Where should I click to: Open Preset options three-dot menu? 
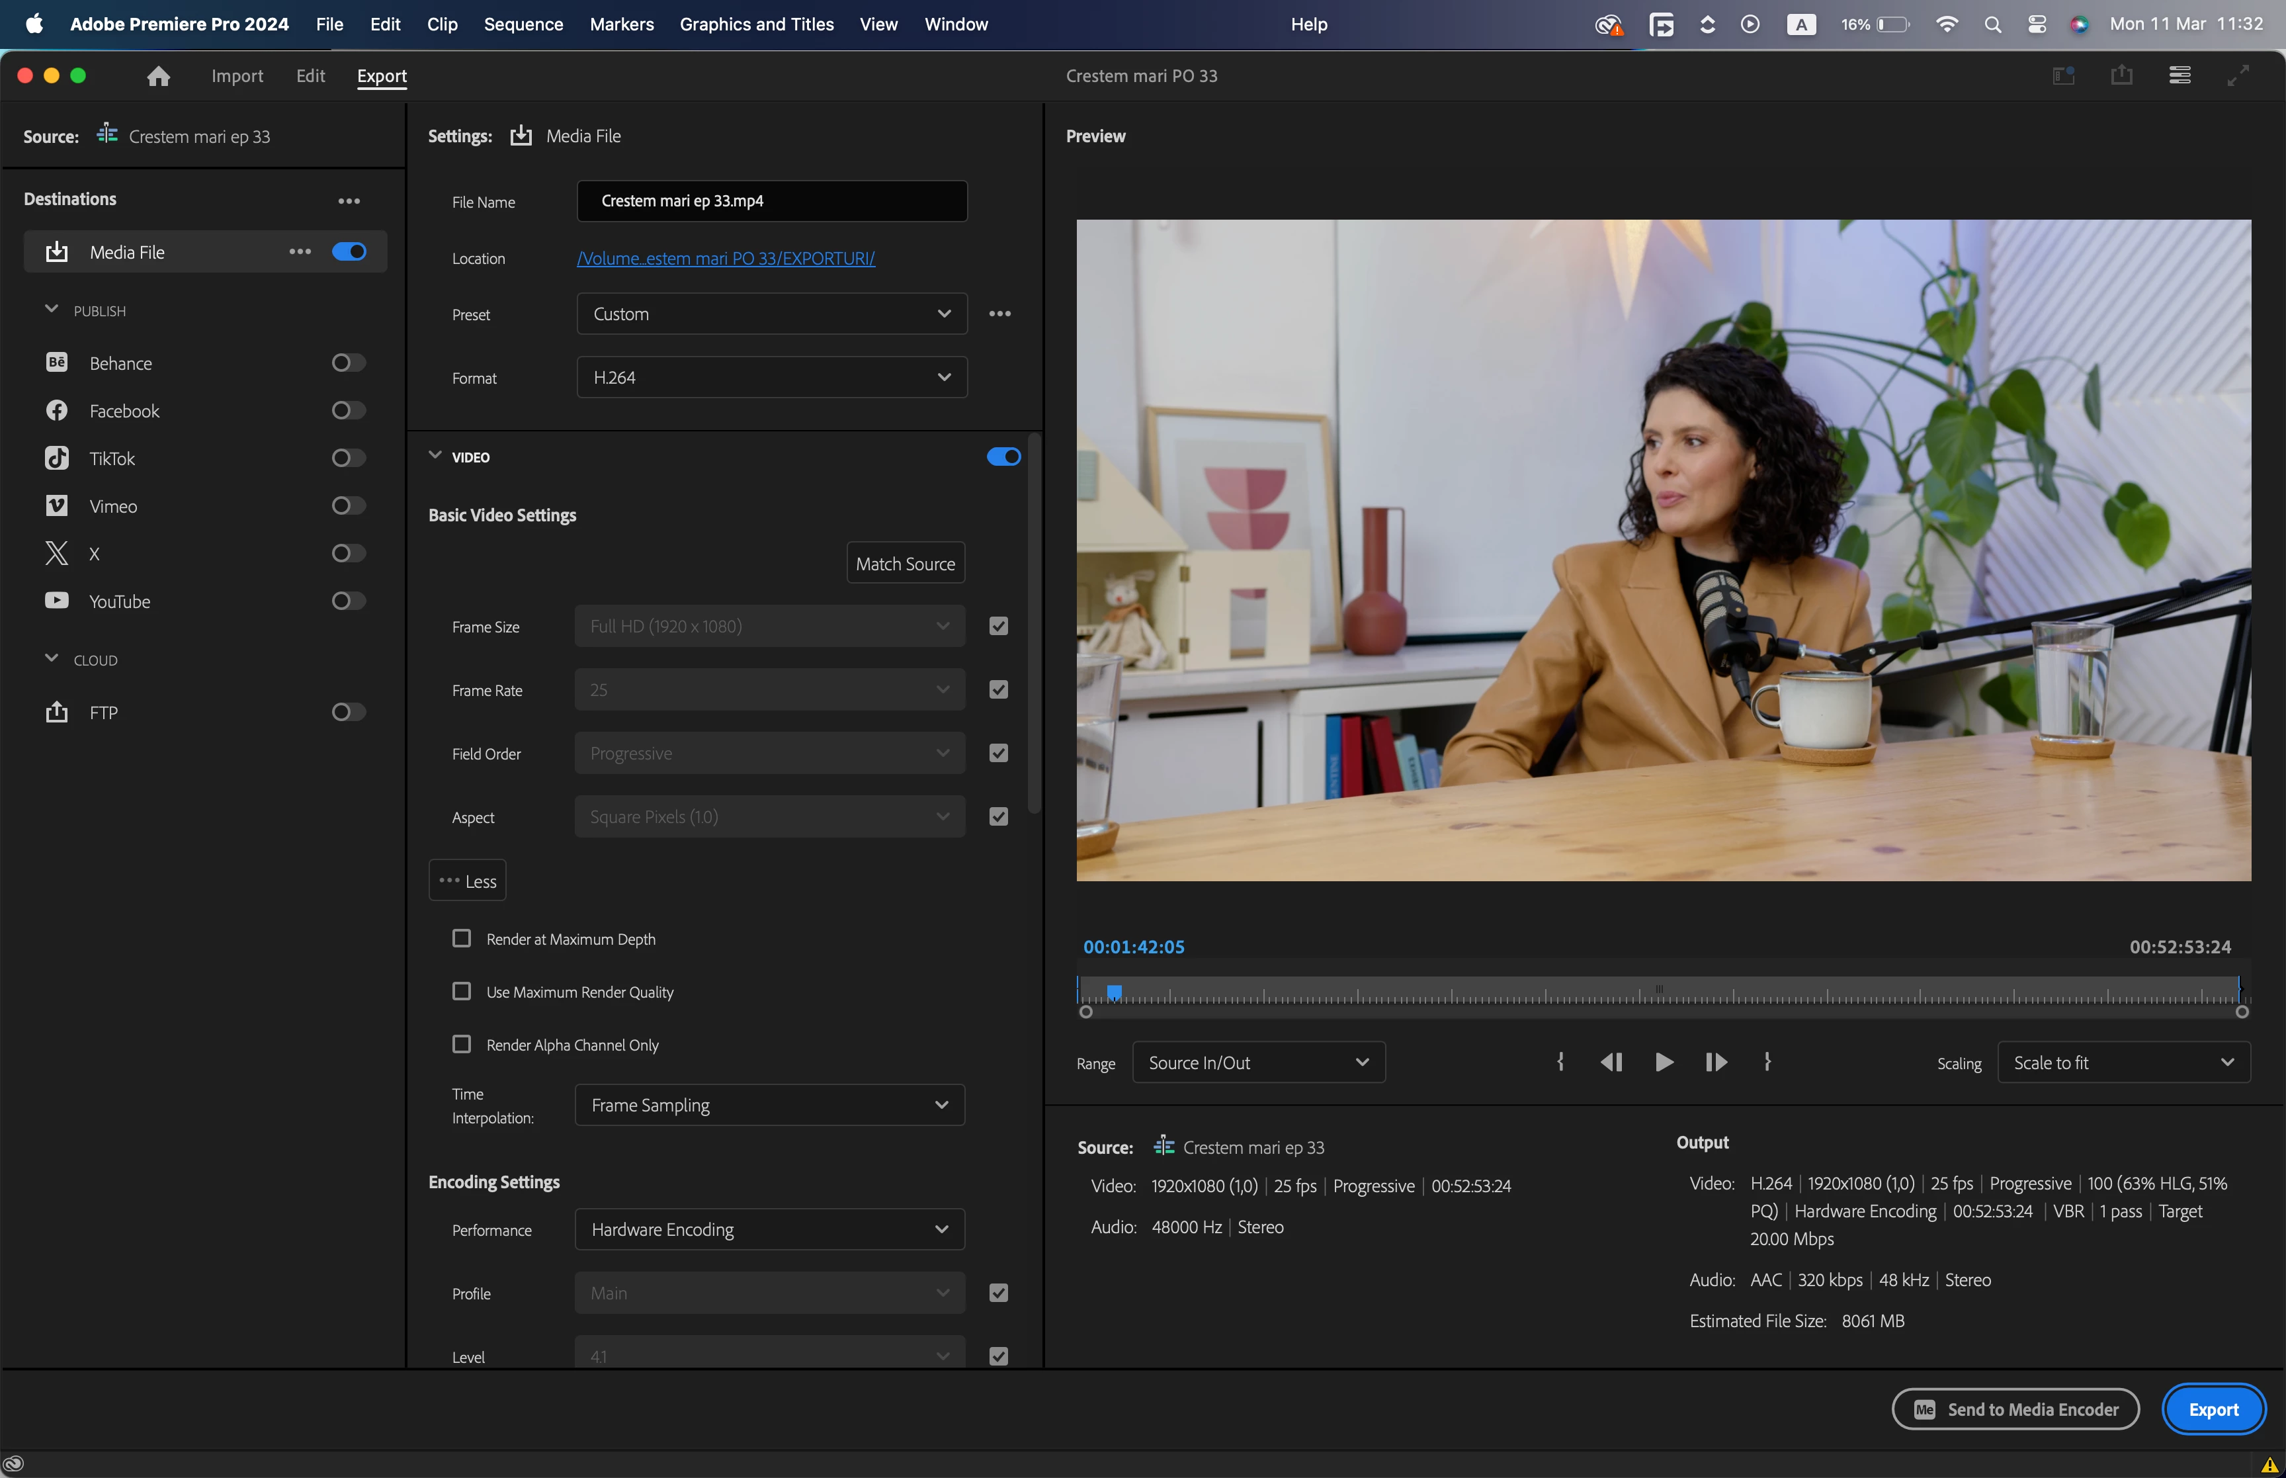(x=999, y=314)
